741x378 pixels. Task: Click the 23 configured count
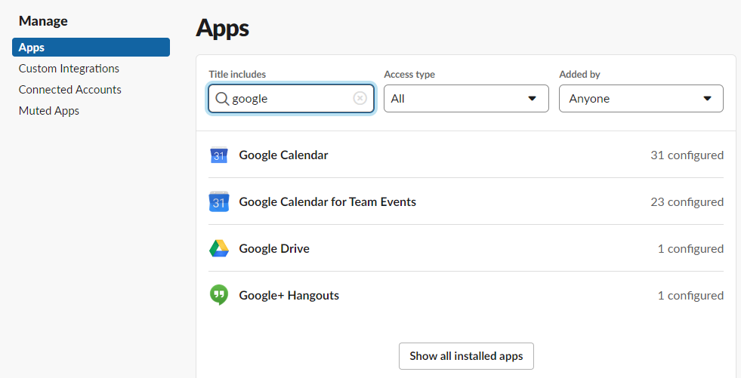[x=687, y=202]
